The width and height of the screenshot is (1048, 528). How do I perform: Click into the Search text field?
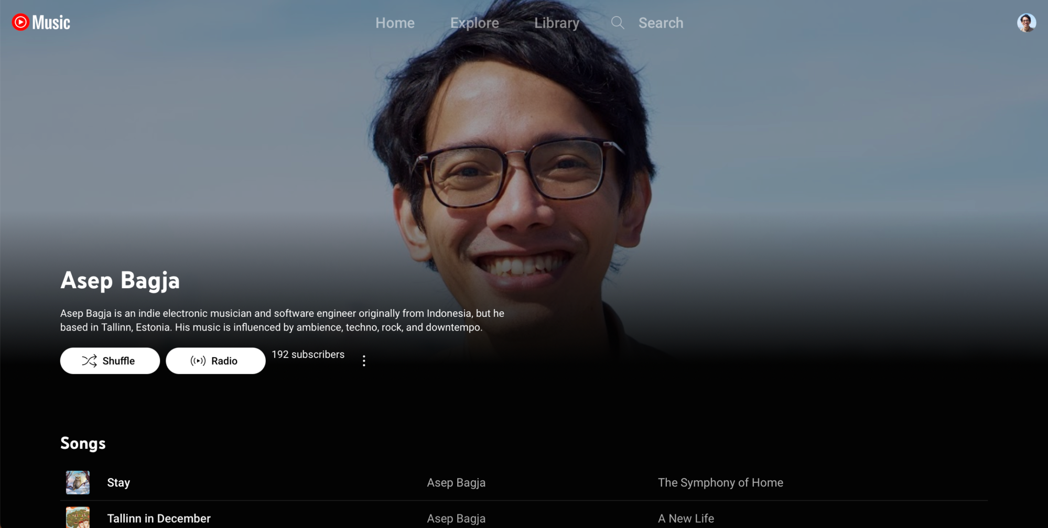coord(661,23)
